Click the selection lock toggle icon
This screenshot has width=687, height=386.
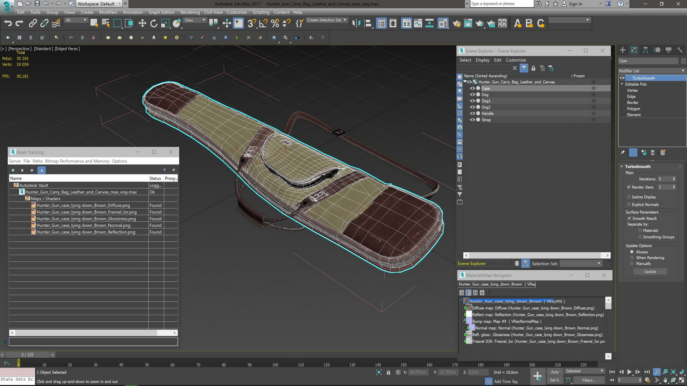[x=389, y=372]
